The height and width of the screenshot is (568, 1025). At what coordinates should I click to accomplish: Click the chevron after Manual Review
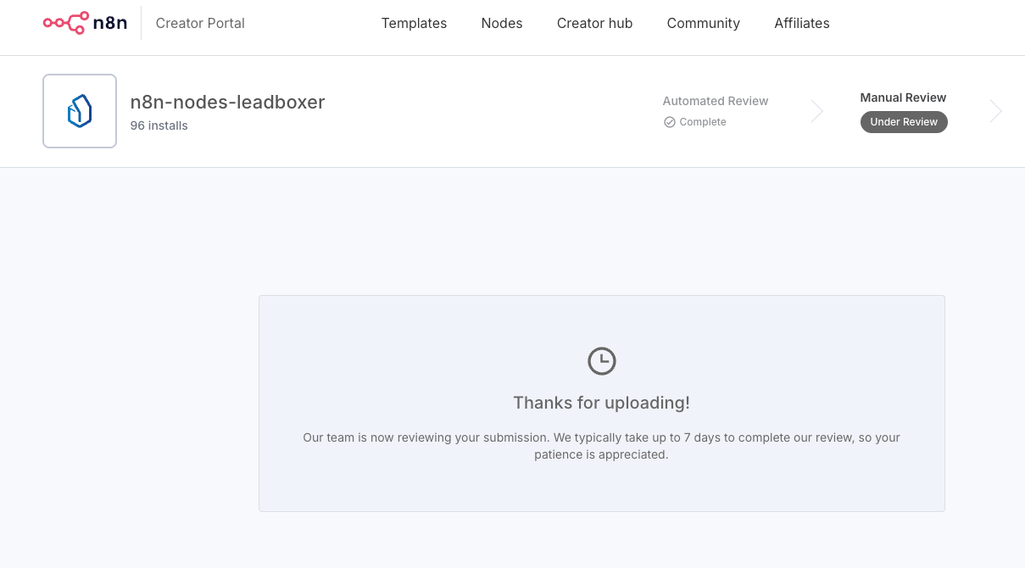[996, 111]
